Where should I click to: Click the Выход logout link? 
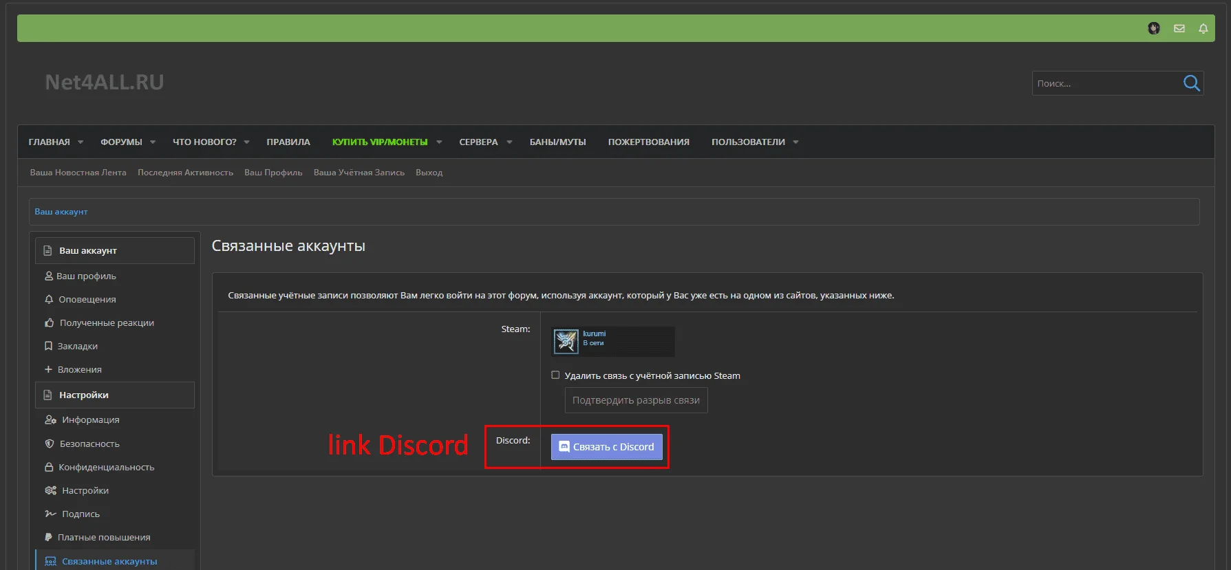pyautogui.click(x=429, y=173)
